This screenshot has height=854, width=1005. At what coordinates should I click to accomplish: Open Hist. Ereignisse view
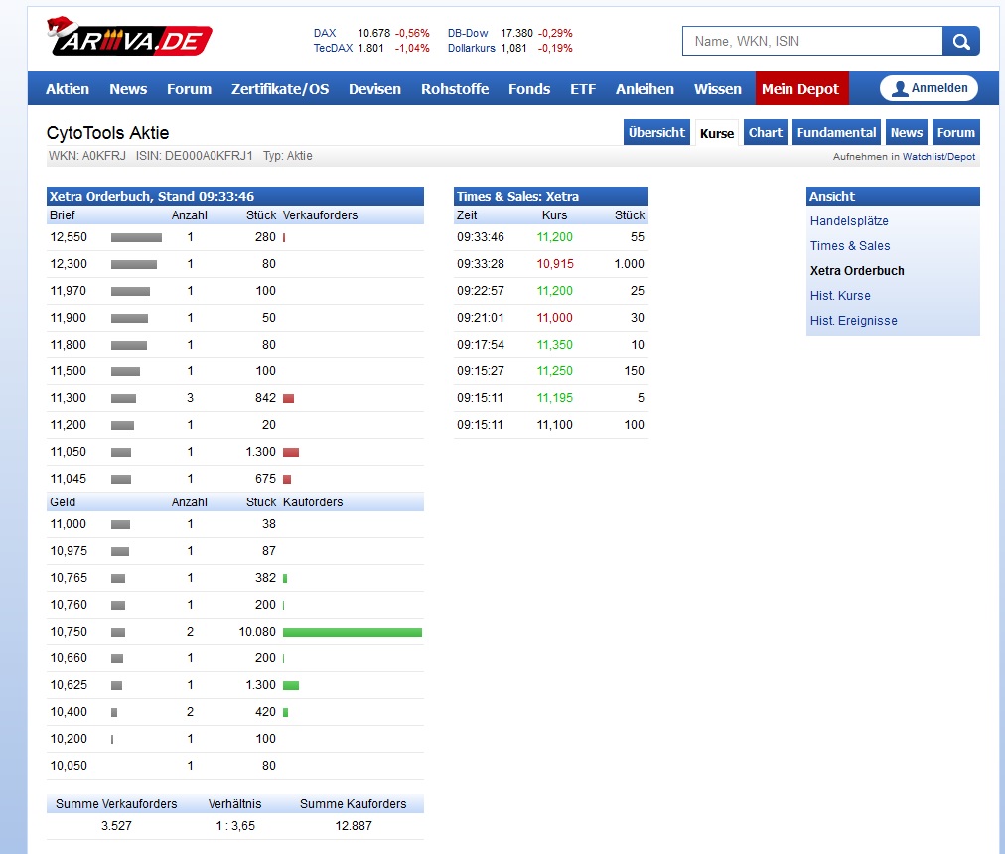(x=854, y=321)
